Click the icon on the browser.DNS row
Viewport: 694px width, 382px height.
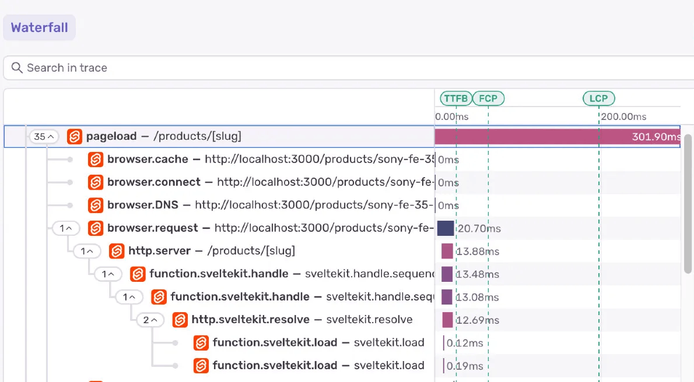[x=95, y=205]
